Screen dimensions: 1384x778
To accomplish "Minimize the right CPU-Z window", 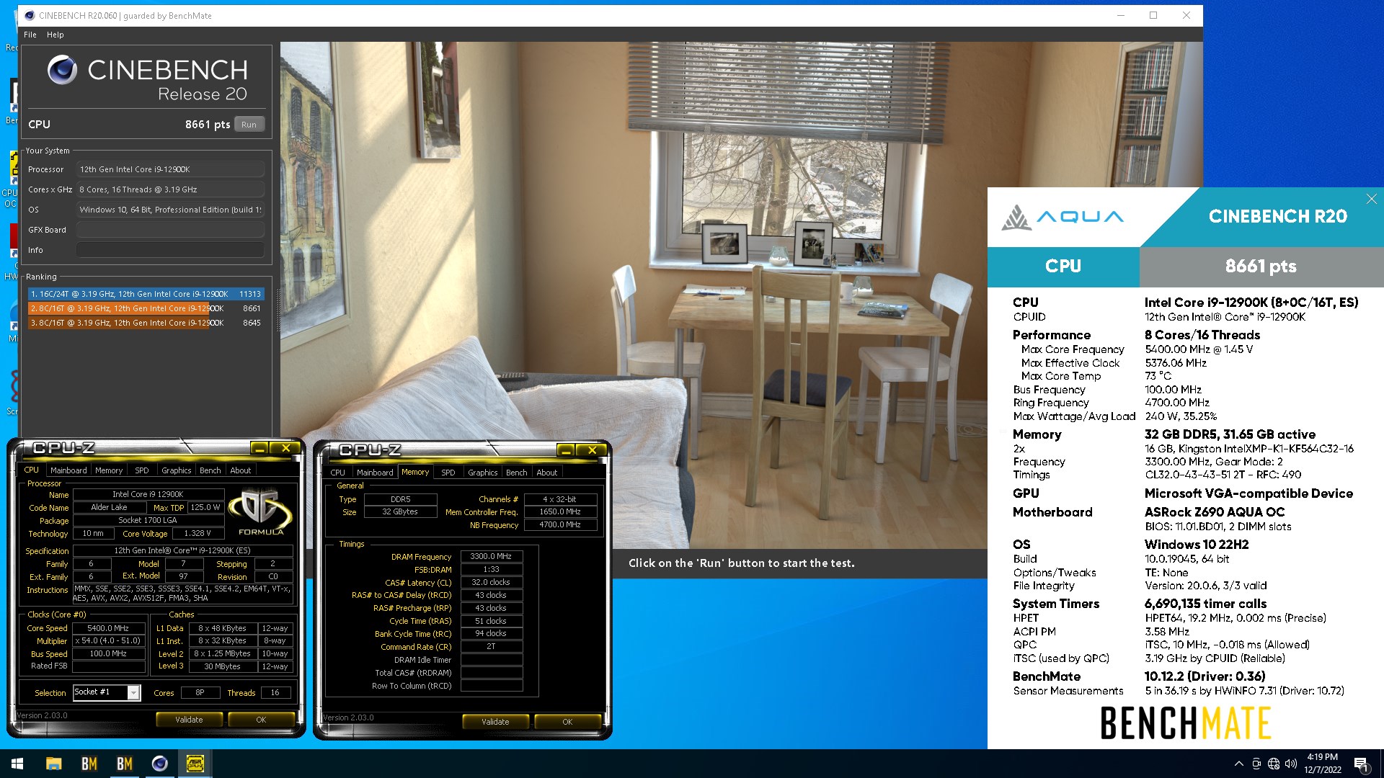I will [x=566, y=450].
